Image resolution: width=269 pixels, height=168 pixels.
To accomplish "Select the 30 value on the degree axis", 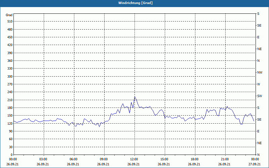I will 11,147.
